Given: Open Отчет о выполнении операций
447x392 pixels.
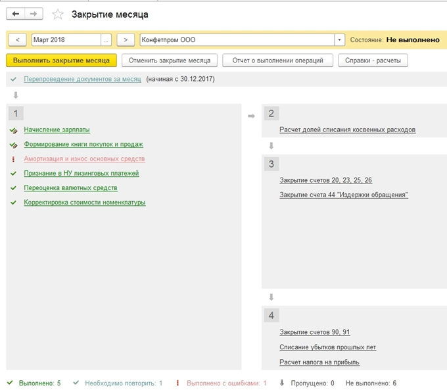Looking at the screenshot, I should coord(277,61).
